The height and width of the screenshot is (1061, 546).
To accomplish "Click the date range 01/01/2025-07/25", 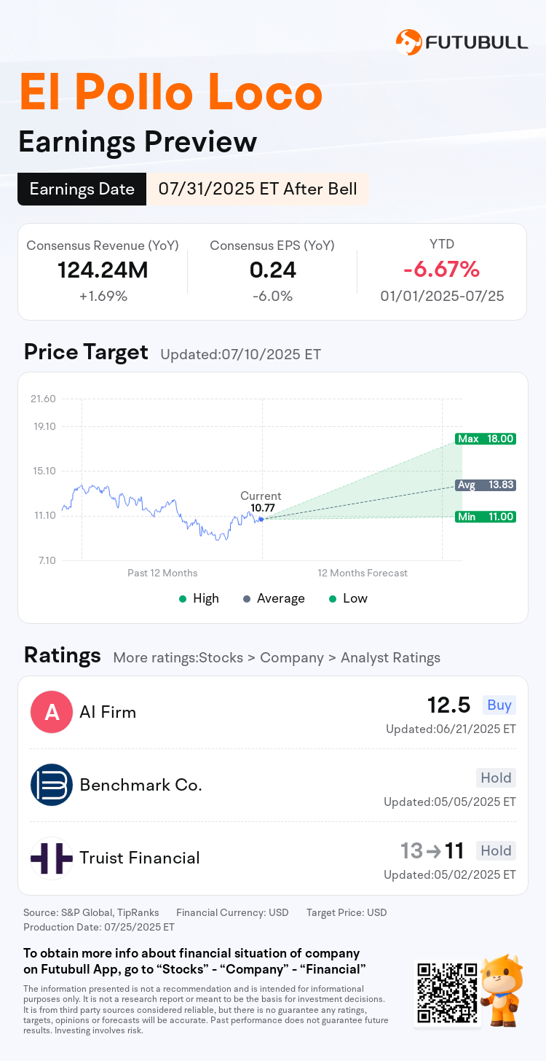I will pos(442,297).
